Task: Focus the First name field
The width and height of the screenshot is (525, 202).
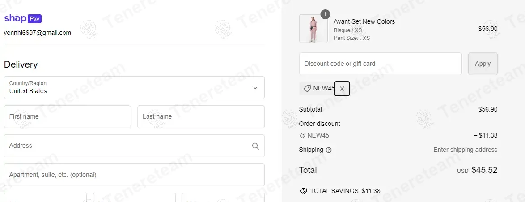Action: (68, 117)
